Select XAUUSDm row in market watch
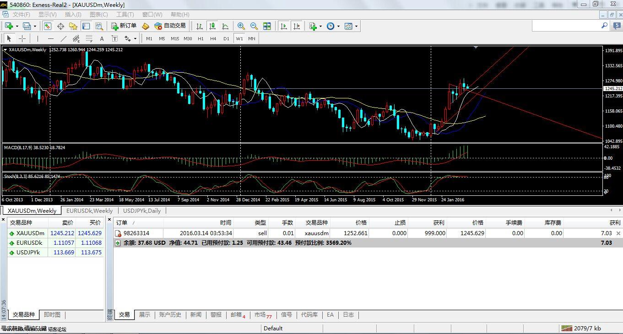The height and width of the screenshot is (334, 623). click(x=55, y=233)
